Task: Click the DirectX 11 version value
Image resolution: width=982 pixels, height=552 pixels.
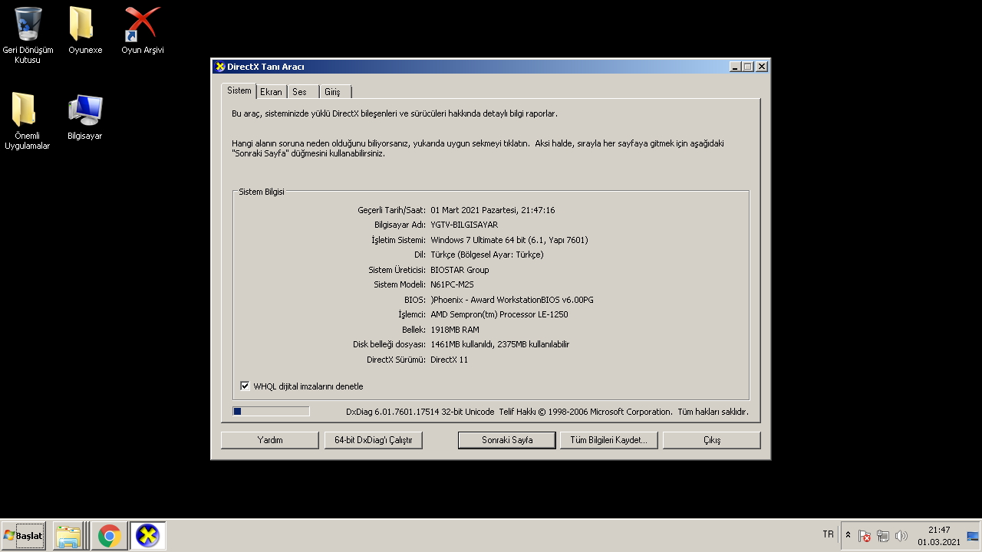Action: pyautogui.click(x=450, y=360)
